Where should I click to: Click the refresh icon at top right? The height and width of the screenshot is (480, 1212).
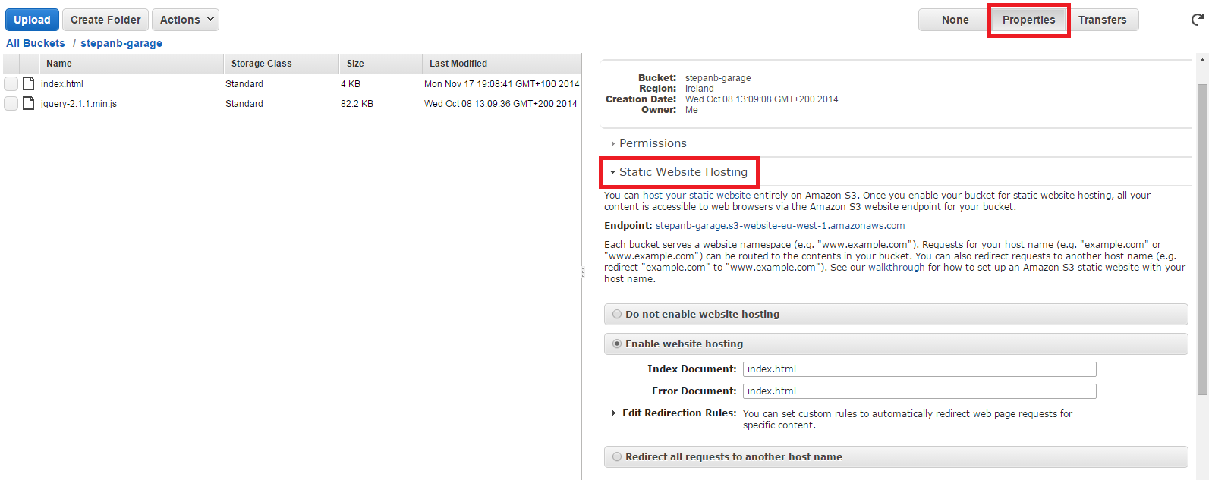click(x=1198, y=20)
